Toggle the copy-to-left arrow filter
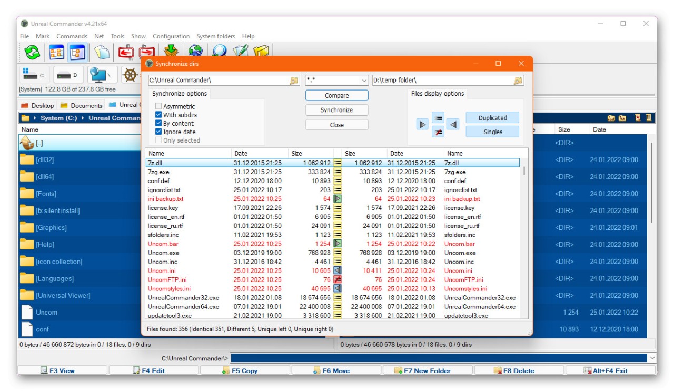Screen dimensions: 674x392 (x=453, y=124)
